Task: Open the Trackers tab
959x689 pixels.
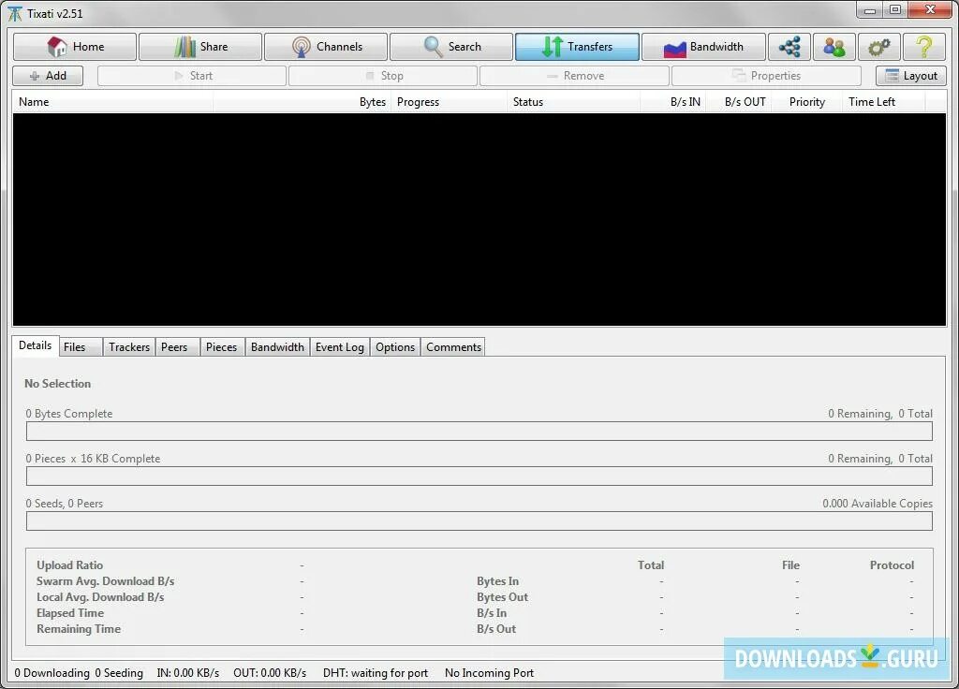Action: pyautogui.click(x=129, y=347)
